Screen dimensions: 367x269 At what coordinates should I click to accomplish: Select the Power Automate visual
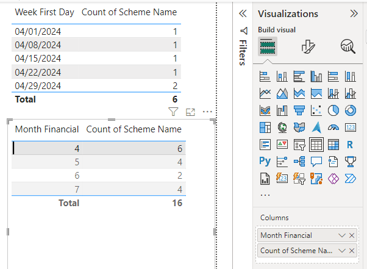[351, 179]
